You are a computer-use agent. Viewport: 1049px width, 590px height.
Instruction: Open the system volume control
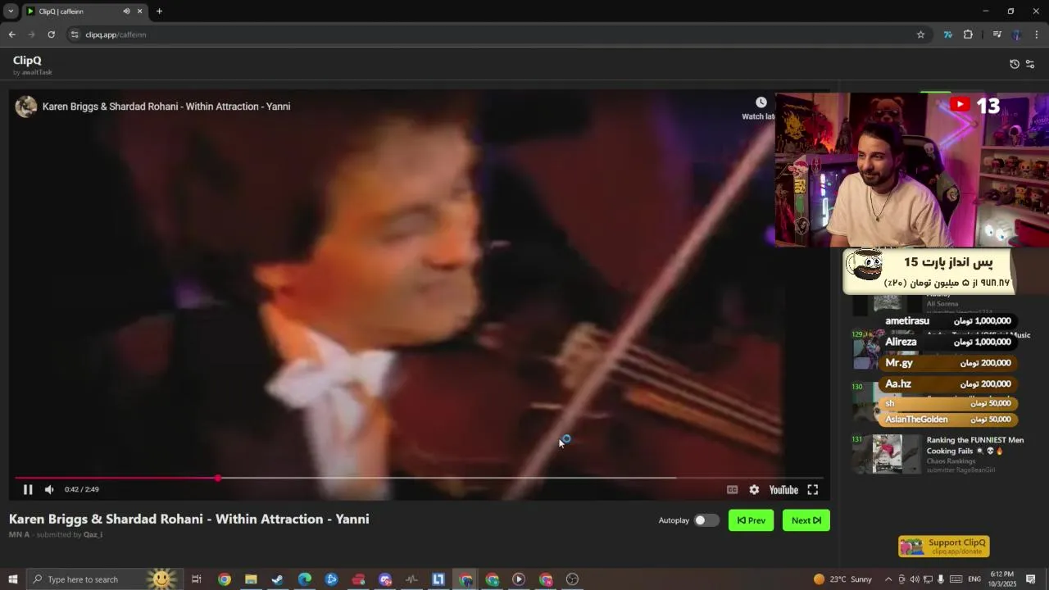pyautogui.click(x=915, y=579)
